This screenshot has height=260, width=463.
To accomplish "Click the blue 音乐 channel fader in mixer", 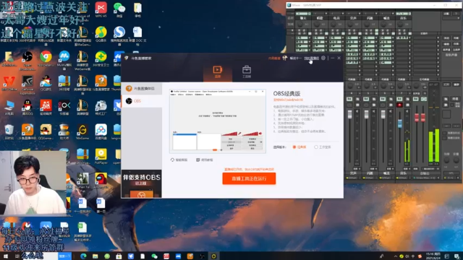I will click(399, 123).
